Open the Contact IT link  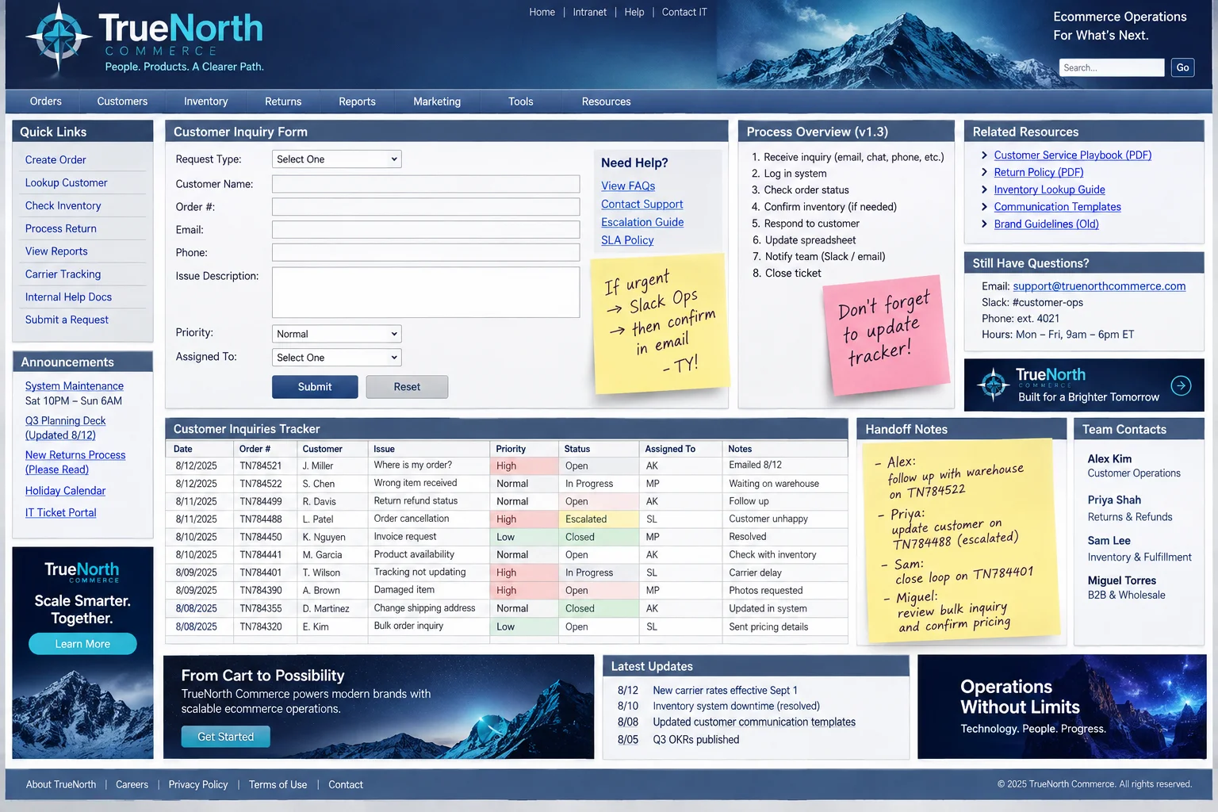click(684, 12)
